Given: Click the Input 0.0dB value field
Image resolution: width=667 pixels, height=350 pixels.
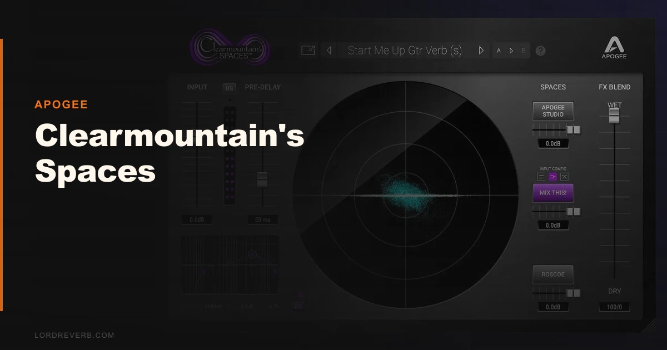Looking at the screenshot, I should pos(197,220).
